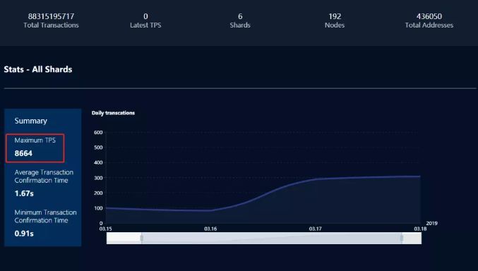Click the line's point at 03.17
The image size is (478, 271).
(315, 179)
